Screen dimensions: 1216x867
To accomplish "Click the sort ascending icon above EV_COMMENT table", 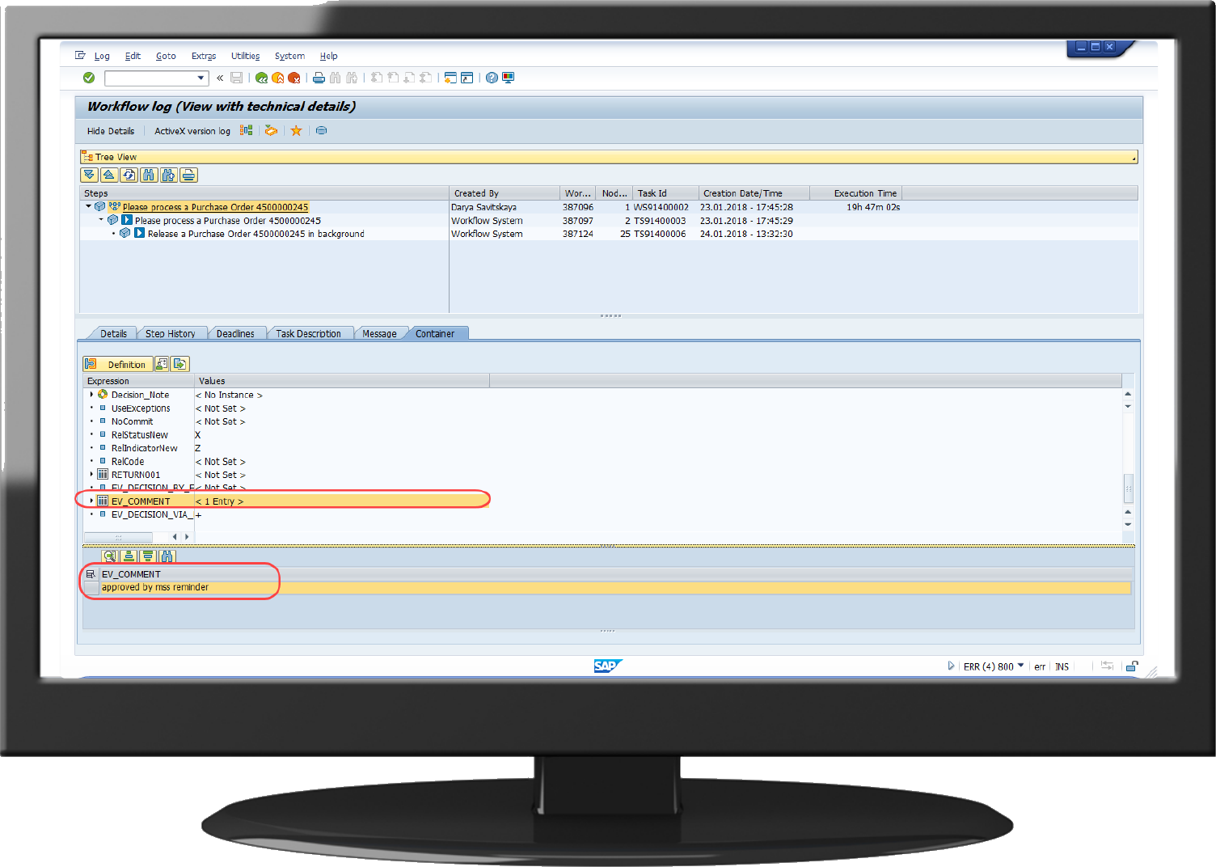I will click(x=129, y=556).
